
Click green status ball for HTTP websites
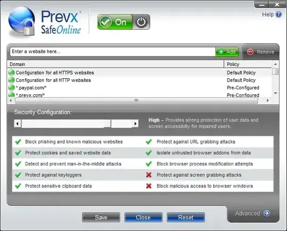pyautogui.click(x=11, y=80)
